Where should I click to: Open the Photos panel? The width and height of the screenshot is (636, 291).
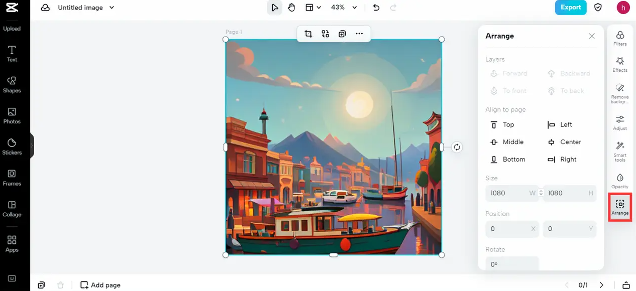[x=12, y=116]
